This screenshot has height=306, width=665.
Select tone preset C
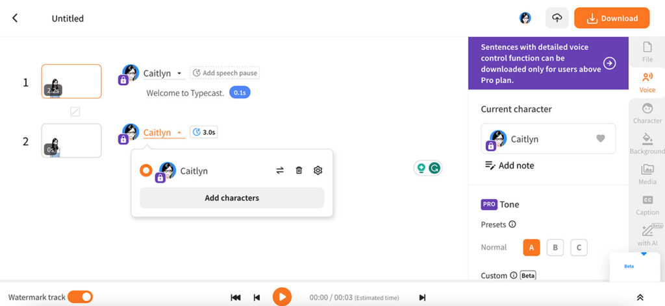click(x=579, y=248)
